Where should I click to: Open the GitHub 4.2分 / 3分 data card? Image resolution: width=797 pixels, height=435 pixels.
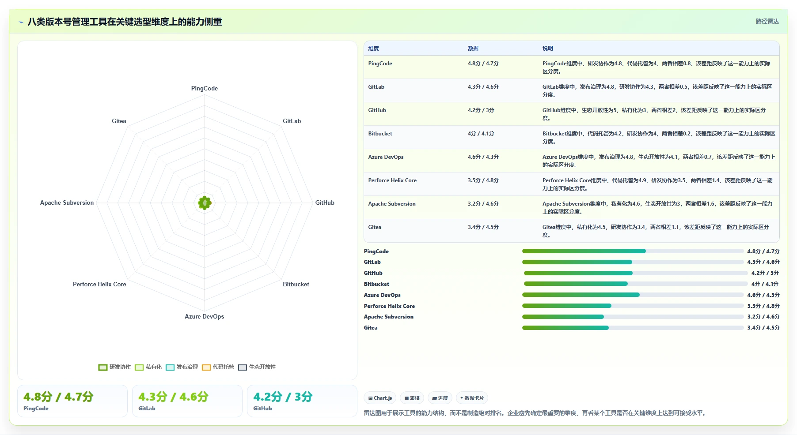click(302, 401)
